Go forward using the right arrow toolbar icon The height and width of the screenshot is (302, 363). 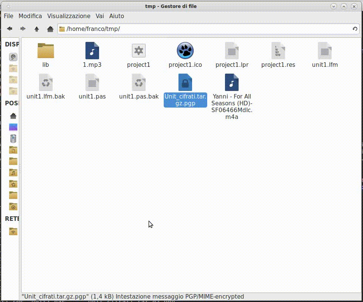coord(23,29)
